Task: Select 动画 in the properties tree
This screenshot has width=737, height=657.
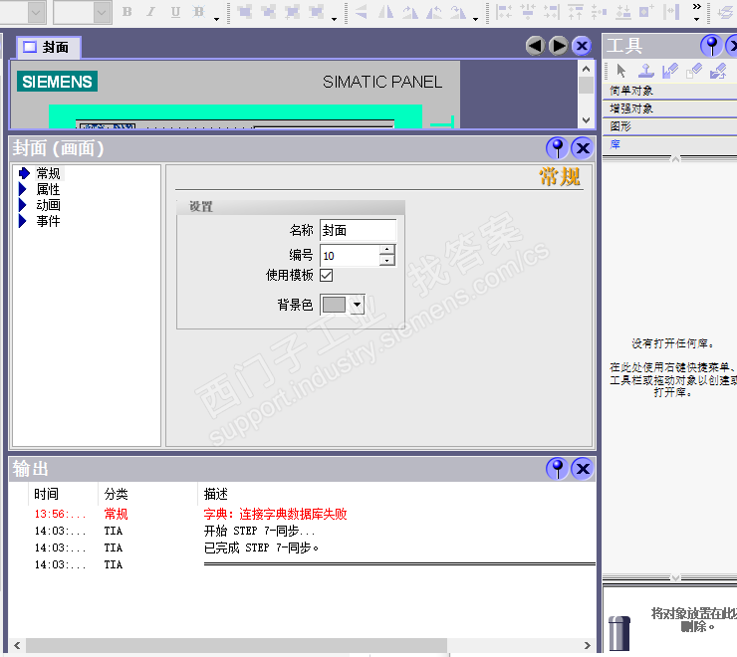Action: point(48,205)
